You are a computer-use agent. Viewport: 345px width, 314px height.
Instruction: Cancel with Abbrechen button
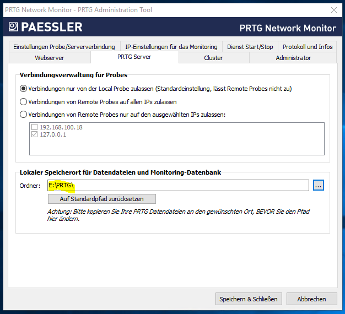coord(311,299)
